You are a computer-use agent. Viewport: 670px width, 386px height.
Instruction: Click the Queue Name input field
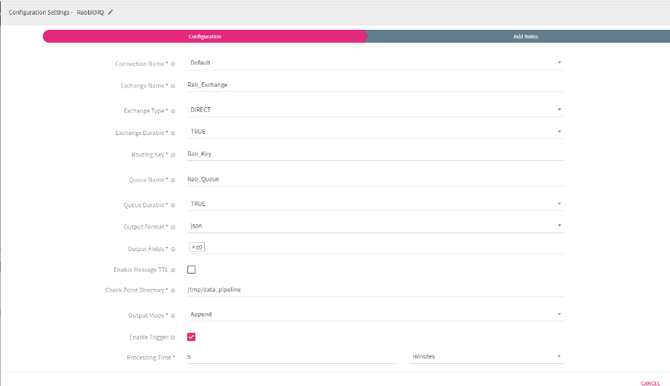375,179
